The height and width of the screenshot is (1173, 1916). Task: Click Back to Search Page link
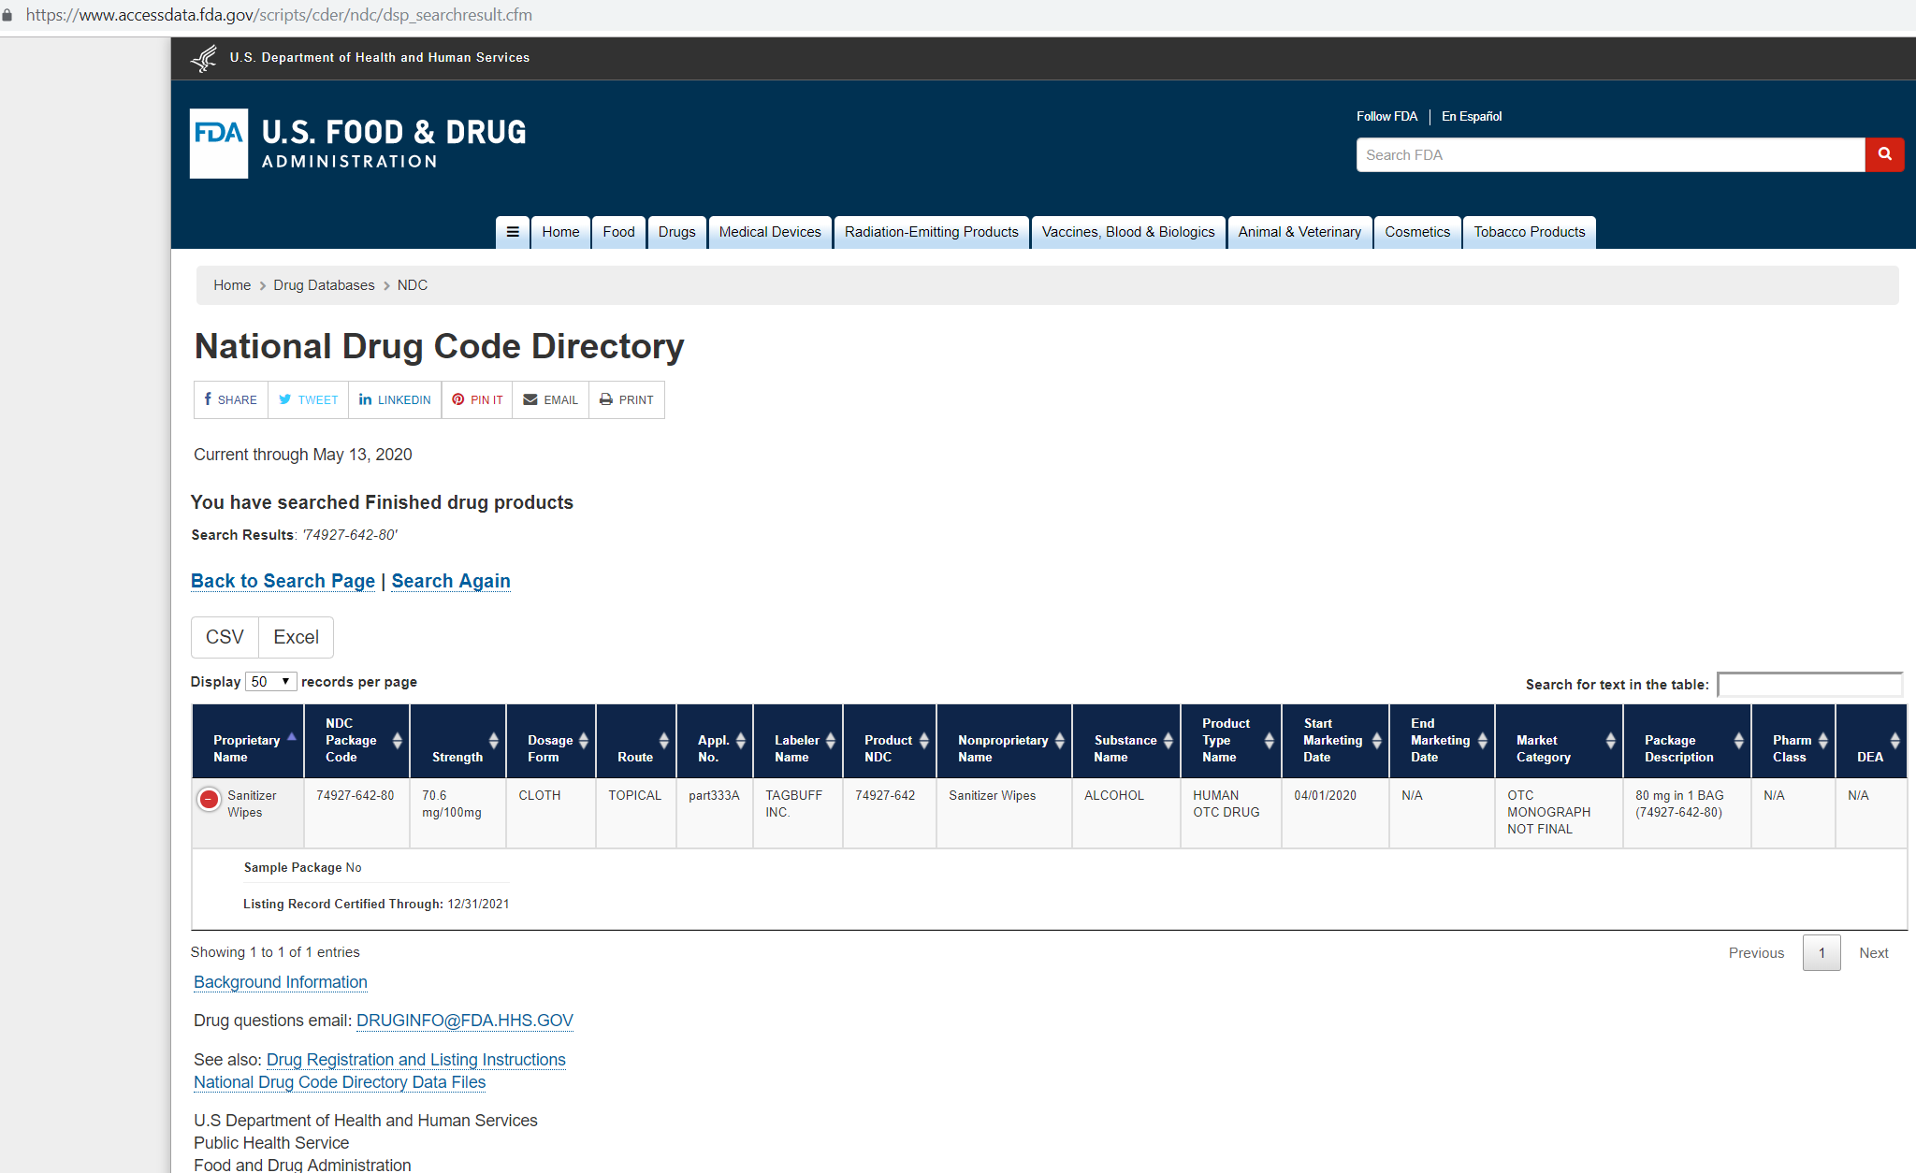tap(283, 581)
